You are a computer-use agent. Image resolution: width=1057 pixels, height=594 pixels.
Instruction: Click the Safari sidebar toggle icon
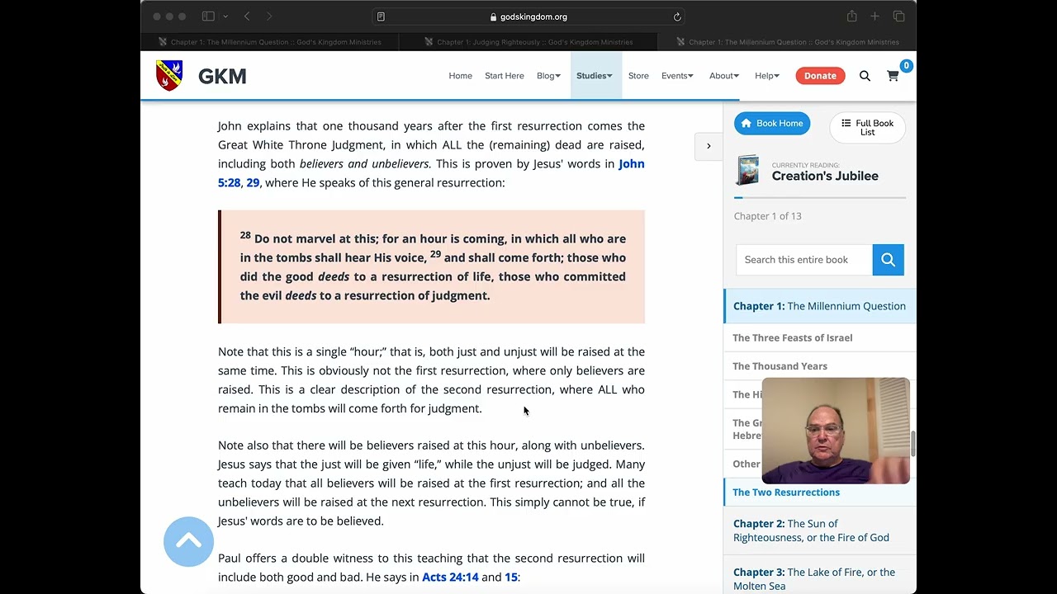(208, 16)
